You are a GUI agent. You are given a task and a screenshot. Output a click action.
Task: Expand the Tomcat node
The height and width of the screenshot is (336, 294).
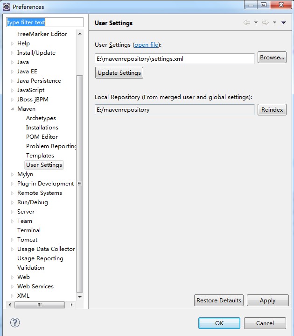(x=13, y=240)
